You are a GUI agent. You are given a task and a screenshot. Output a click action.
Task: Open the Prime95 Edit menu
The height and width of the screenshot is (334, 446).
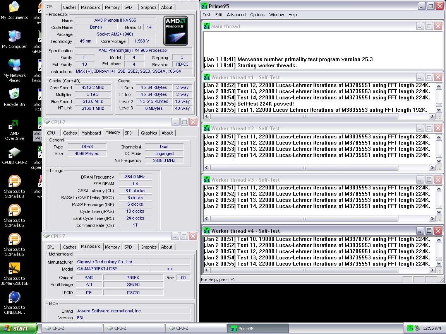[219, 15]
